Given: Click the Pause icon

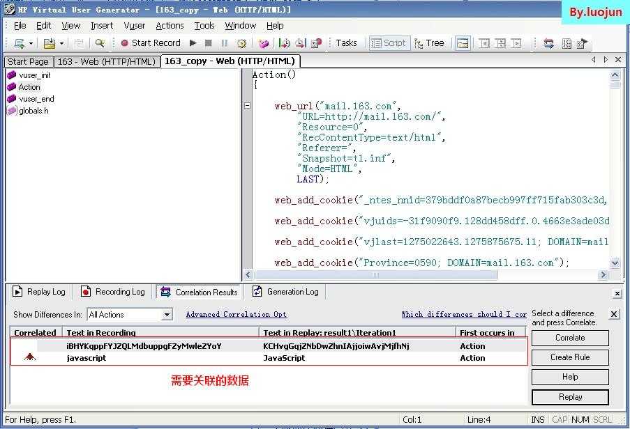Looking at the screenshot, I should (224, 43).
